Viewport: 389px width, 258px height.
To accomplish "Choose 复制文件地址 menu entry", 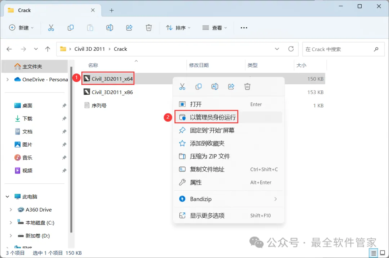I will point(228,169).
